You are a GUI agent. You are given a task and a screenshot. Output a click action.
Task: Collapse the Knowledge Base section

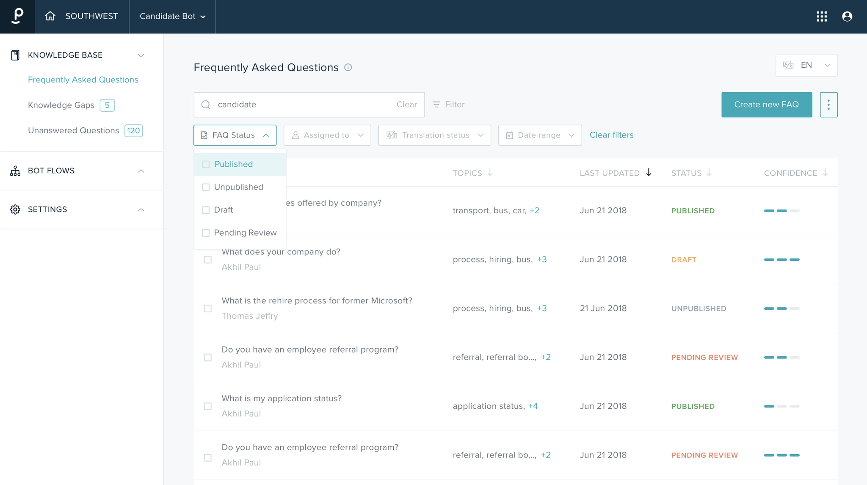click(x=141, y=55)
